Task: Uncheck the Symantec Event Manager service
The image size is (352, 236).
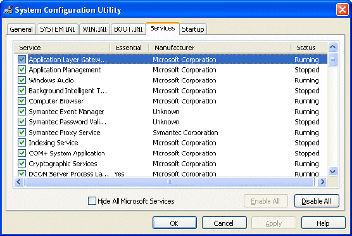Action: coord(22,112)
